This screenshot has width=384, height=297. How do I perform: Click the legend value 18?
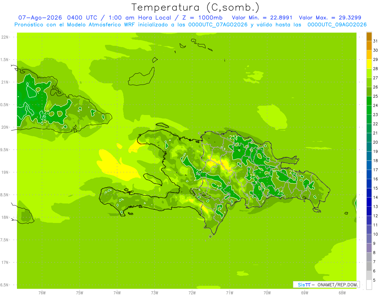(x=375, y=161)
